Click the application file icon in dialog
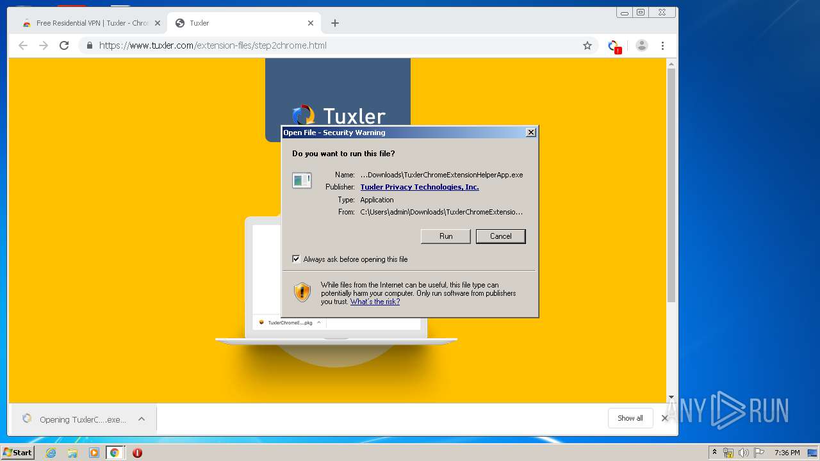820x461 pixels. [302, 181]
